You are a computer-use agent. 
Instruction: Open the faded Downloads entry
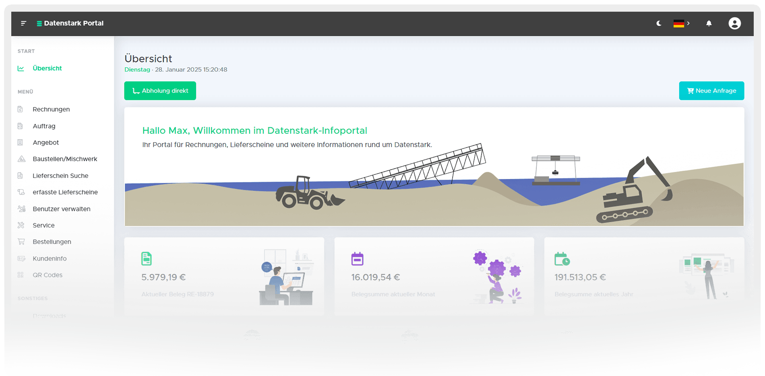tap(49, 316)
